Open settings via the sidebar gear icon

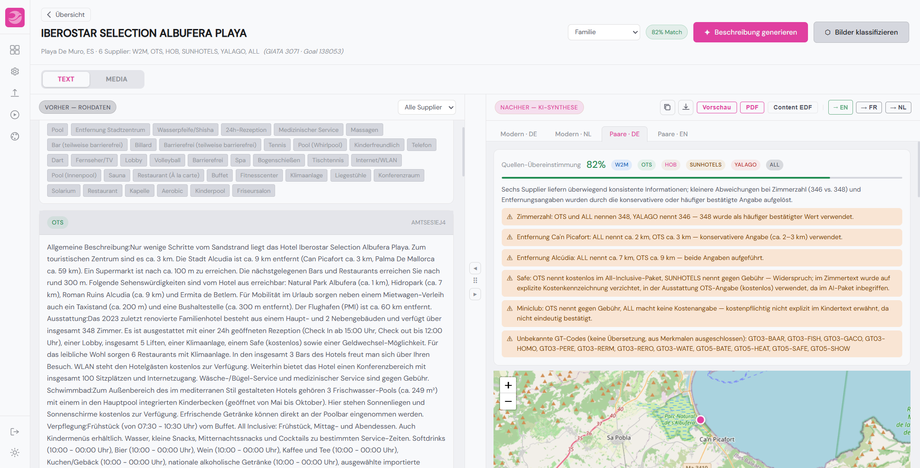[15, 71]
